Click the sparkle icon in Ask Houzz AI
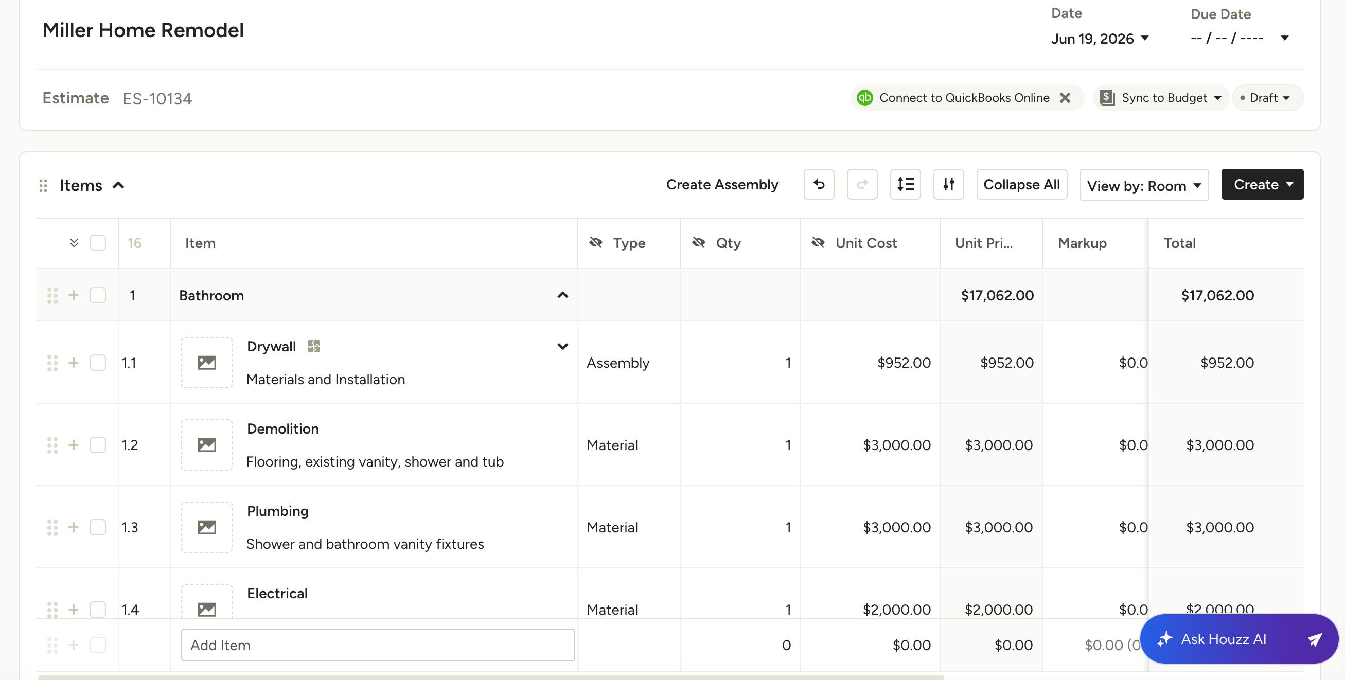This screenshot has height=680, width=1345. tap(1164, 639)
